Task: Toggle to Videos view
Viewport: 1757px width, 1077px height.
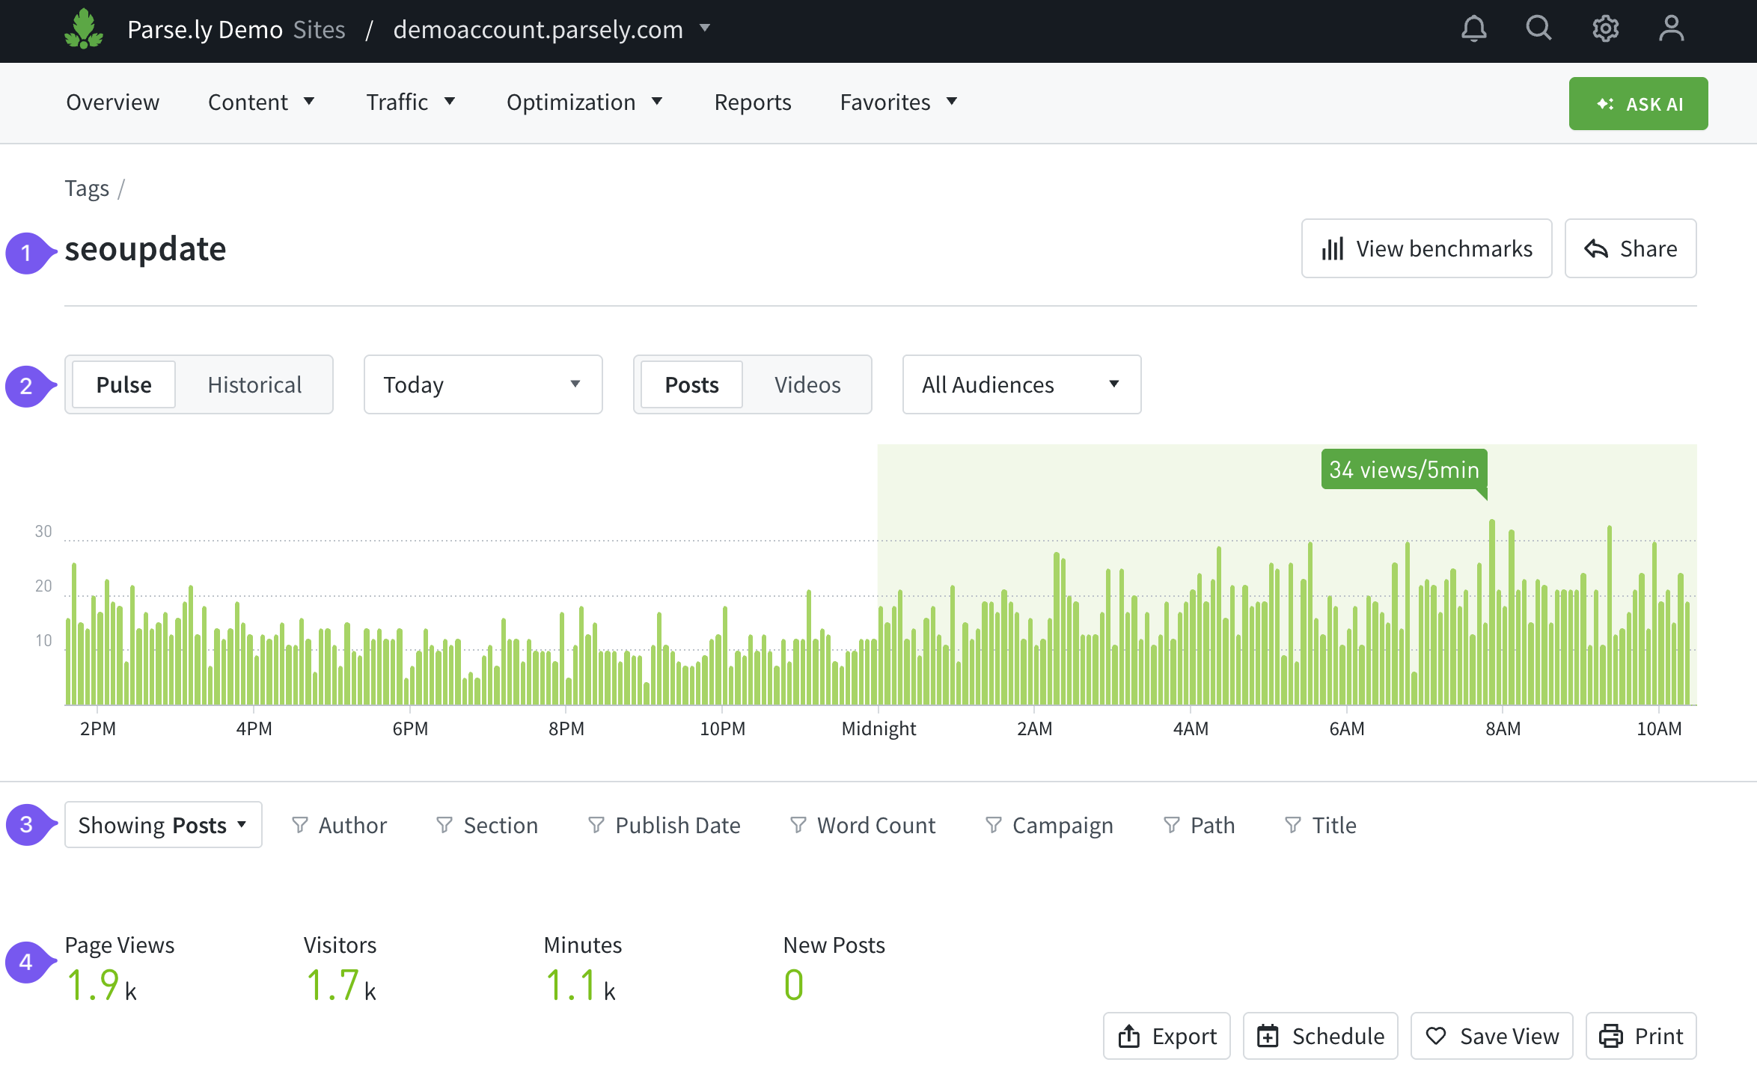Action: click(807, 384)
